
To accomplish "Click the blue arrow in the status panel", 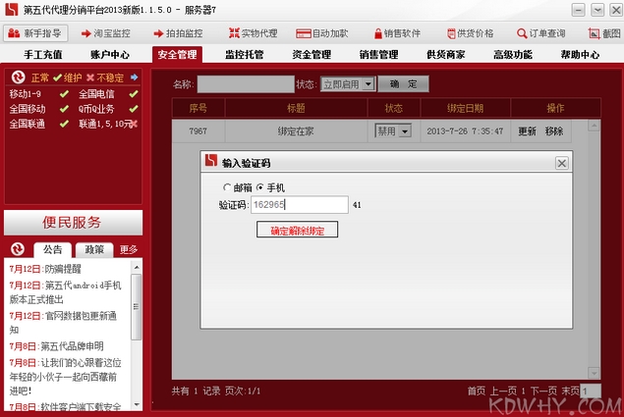I will [x=134, y=78].
